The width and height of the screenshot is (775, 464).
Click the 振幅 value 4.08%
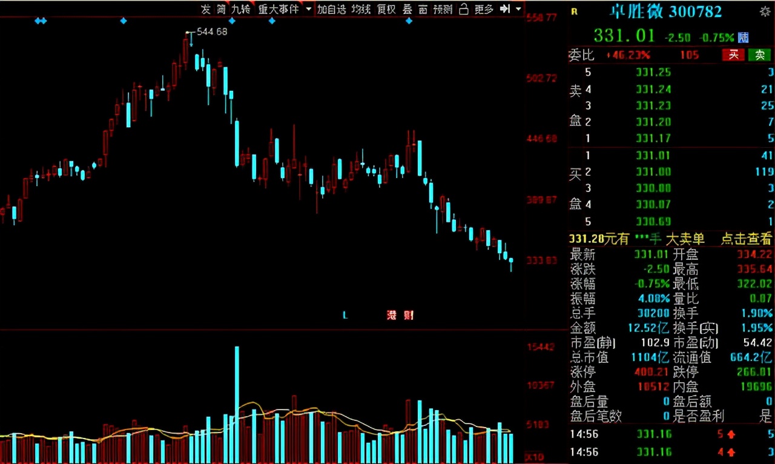(x=653, y=299)
